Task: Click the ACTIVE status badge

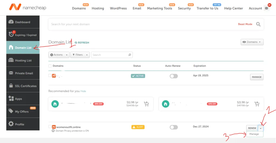Action: pyautogui.click(x=138, y=76)
